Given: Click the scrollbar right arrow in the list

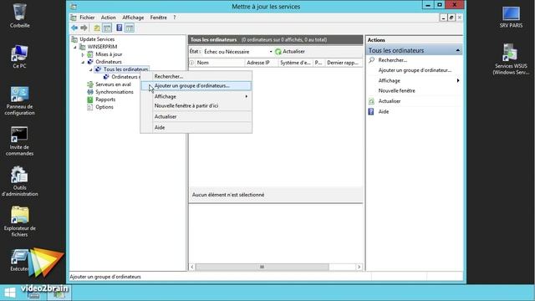Looking at the screenshot, I should [359, 267].
